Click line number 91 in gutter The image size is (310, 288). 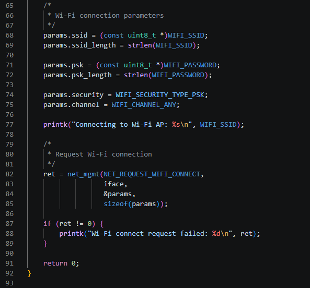9,263
